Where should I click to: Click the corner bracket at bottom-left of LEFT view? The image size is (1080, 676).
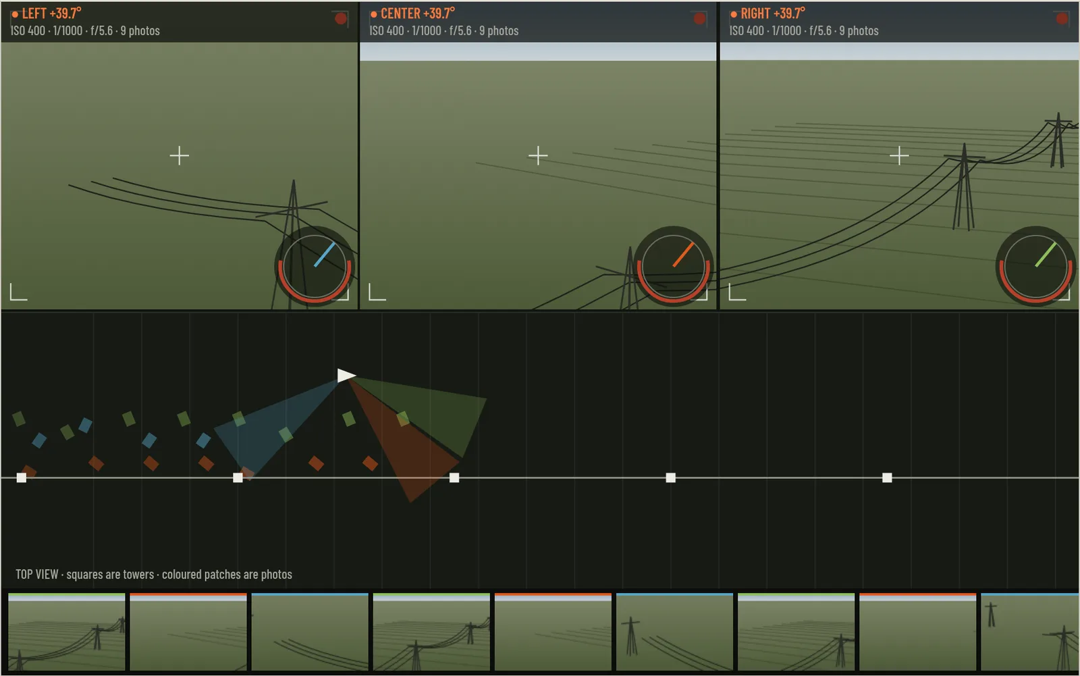(18, 292)
